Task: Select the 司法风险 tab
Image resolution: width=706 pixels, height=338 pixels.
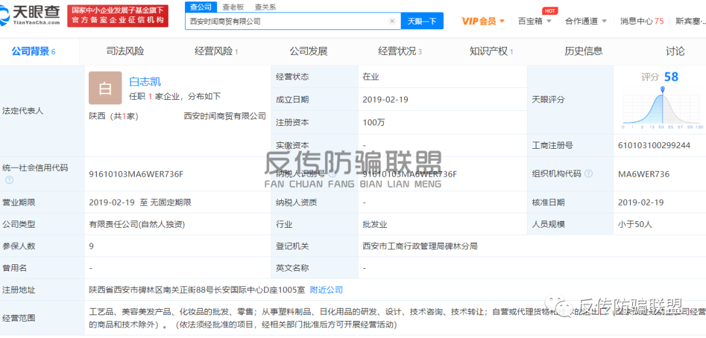Action: click(125, 51)
